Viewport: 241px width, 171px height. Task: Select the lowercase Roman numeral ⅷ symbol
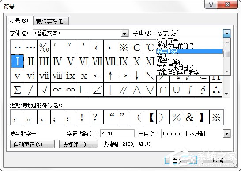coord(57,76)
